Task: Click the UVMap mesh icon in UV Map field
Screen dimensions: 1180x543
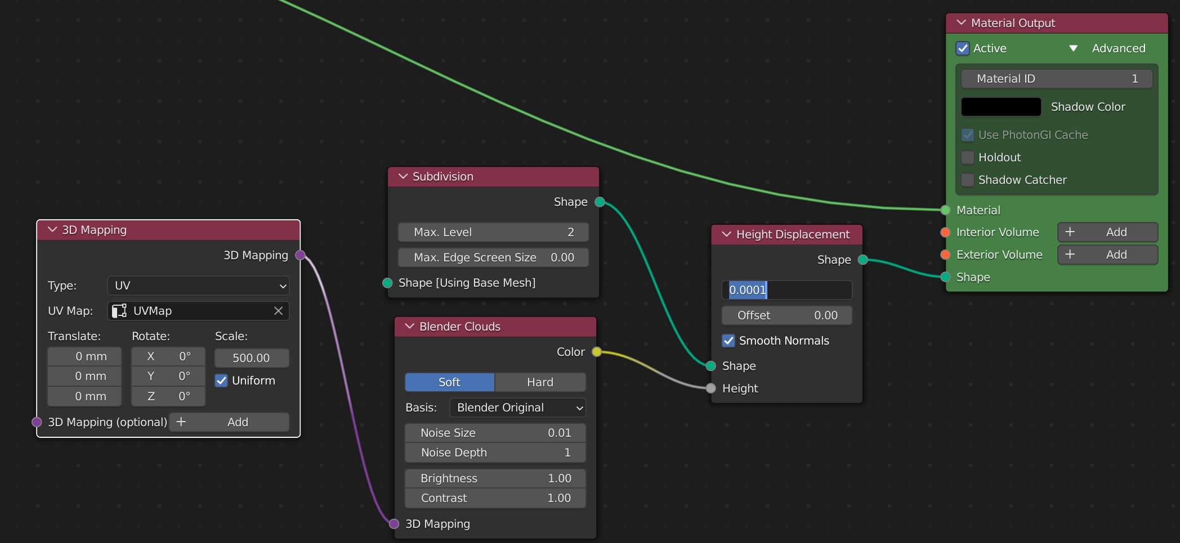Action: tap(119, 311)
